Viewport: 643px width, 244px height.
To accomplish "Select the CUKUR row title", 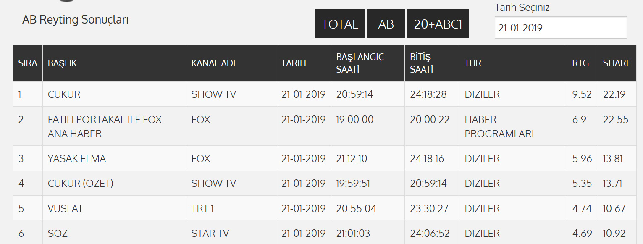I will click(x=64, y=94).
